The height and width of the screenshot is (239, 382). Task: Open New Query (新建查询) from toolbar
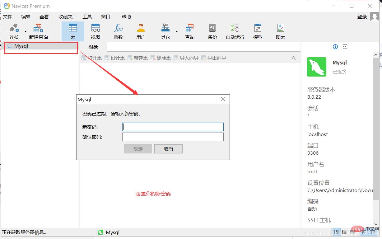click(38, 28)
